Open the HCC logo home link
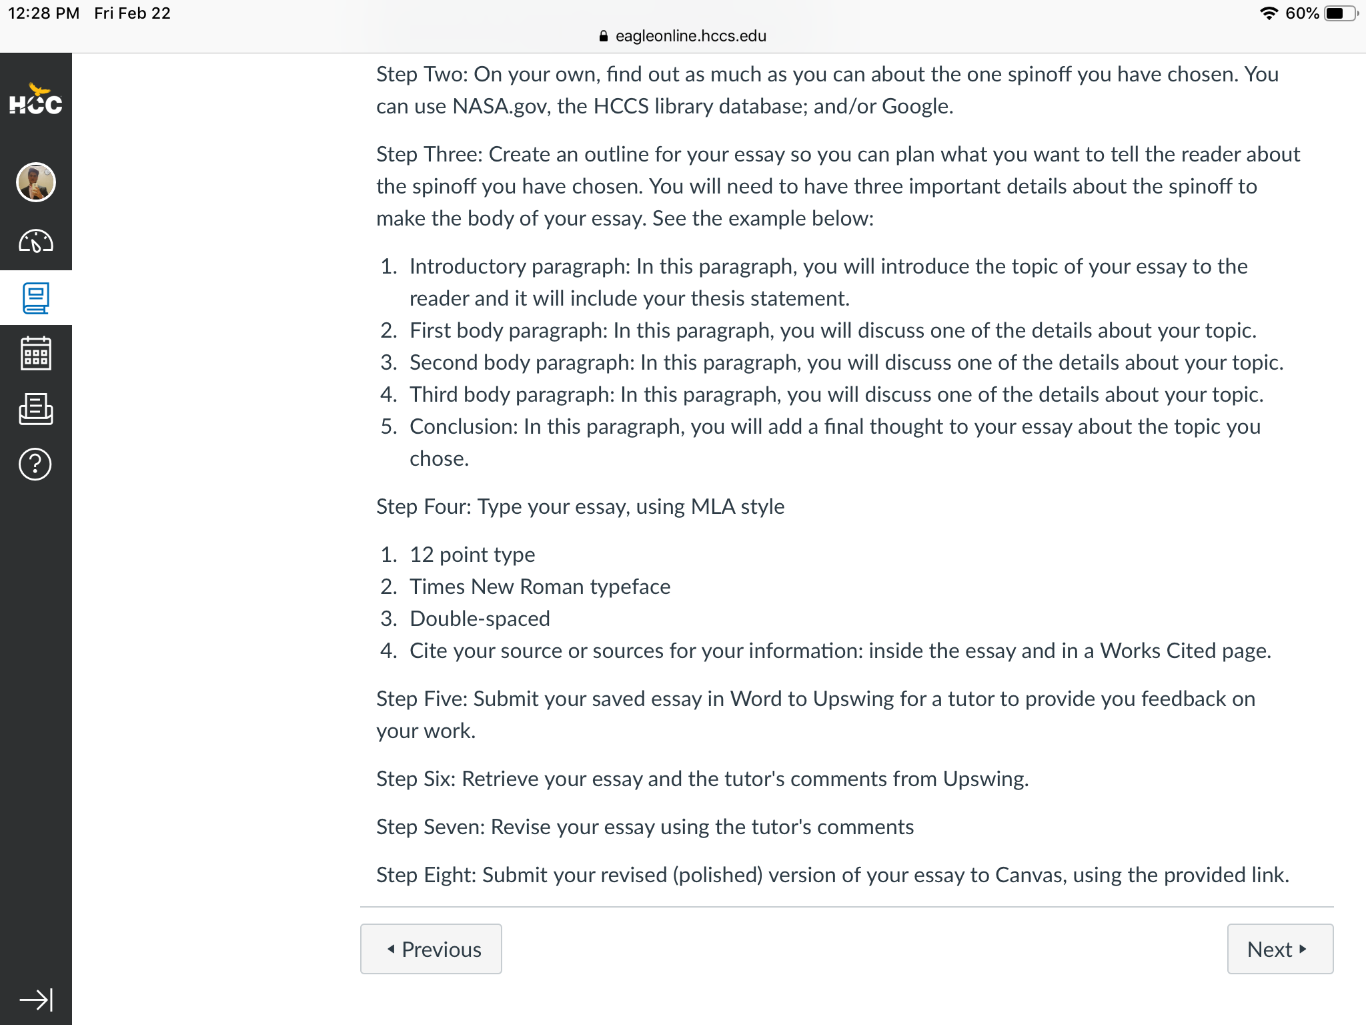The width and height of the screenshot is (1366, 1025). [x=35, y=100]
